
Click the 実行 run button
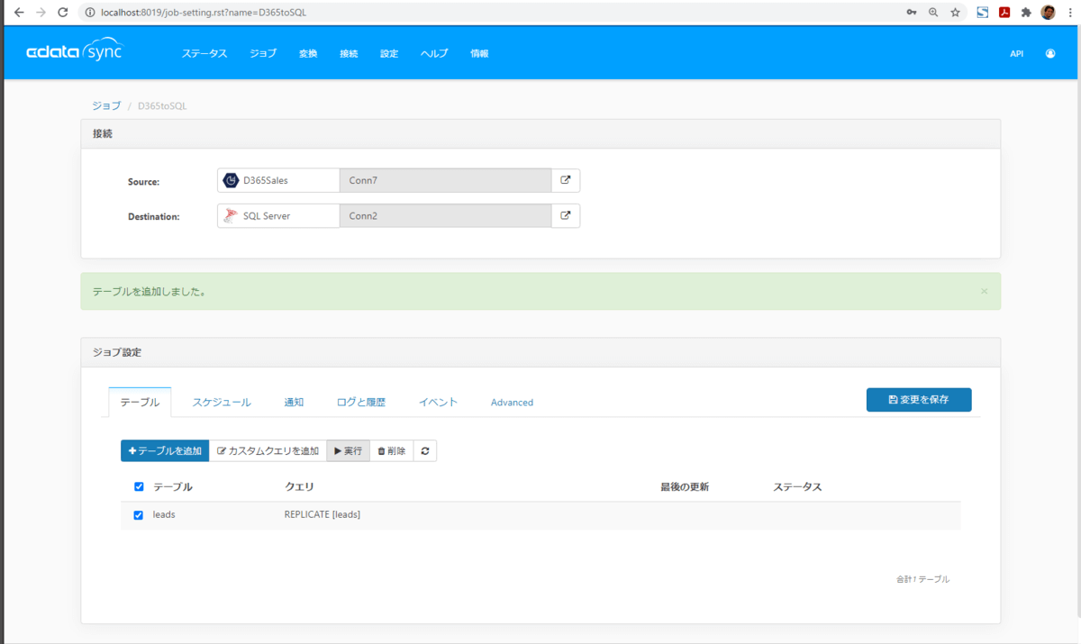348,450
